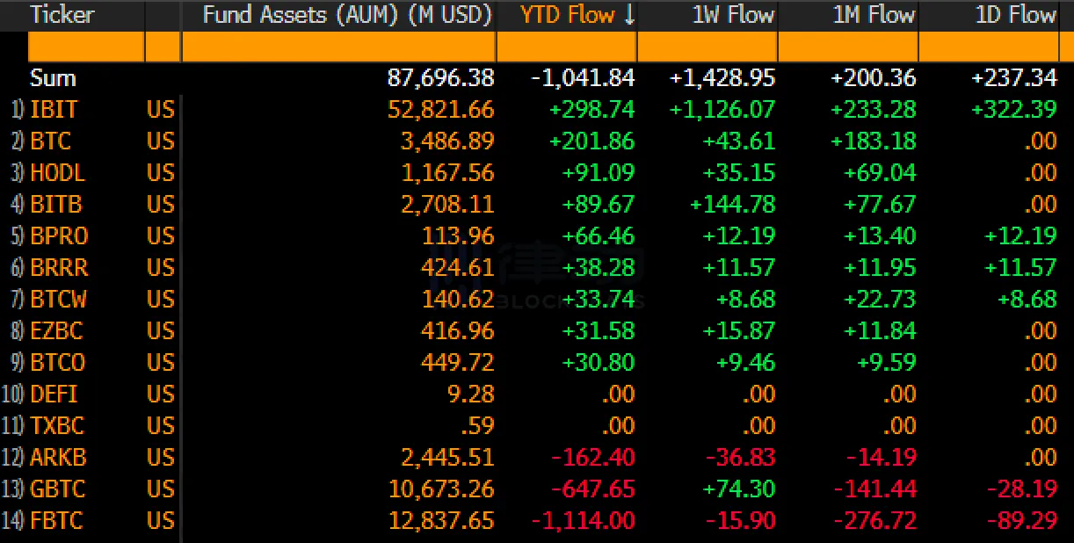Click the Sum row
1074x543 pixels.
coord(51,77)
